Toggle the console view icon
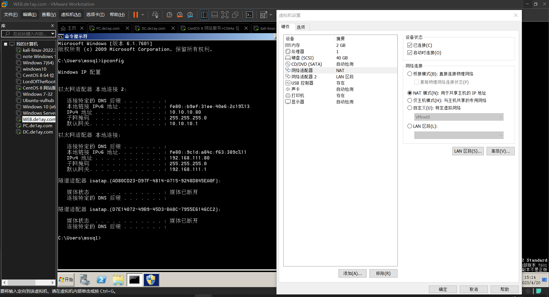This screenshot has width=549, height=297. click(249, 15)
